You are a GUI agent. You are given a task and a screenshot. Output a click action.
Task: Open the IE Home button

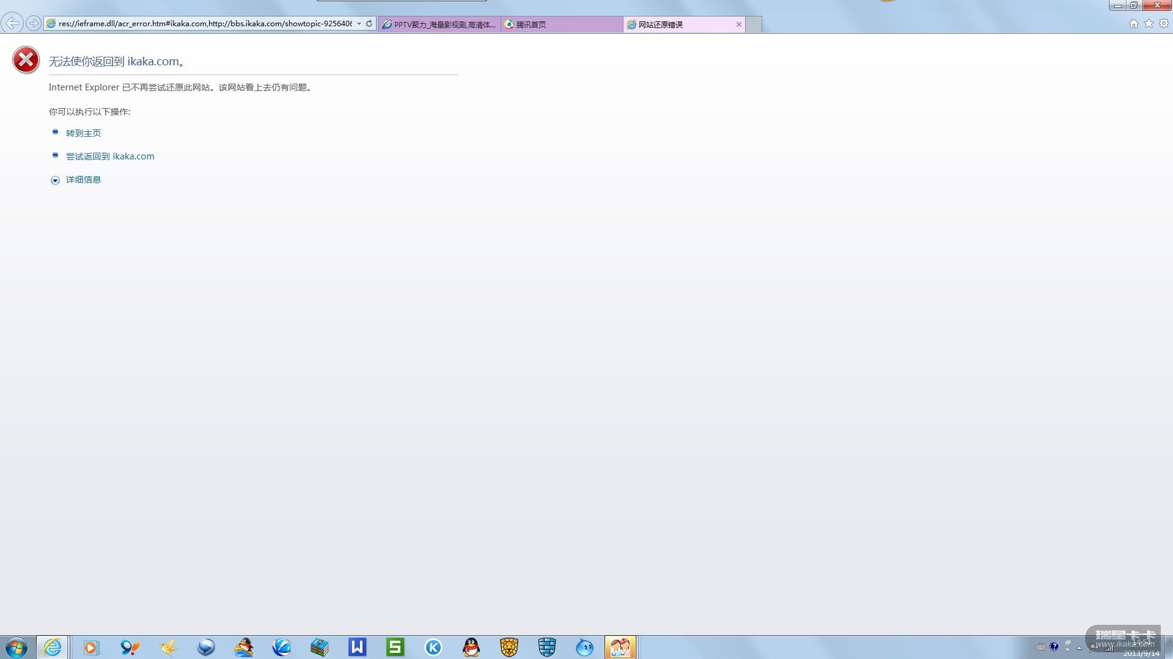point(1133,23)
